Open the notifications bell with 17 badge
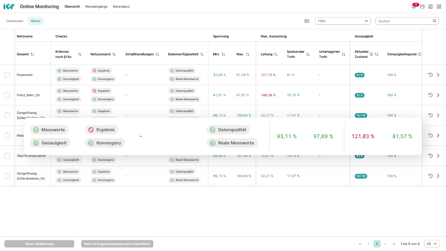 tap(414, 7)
